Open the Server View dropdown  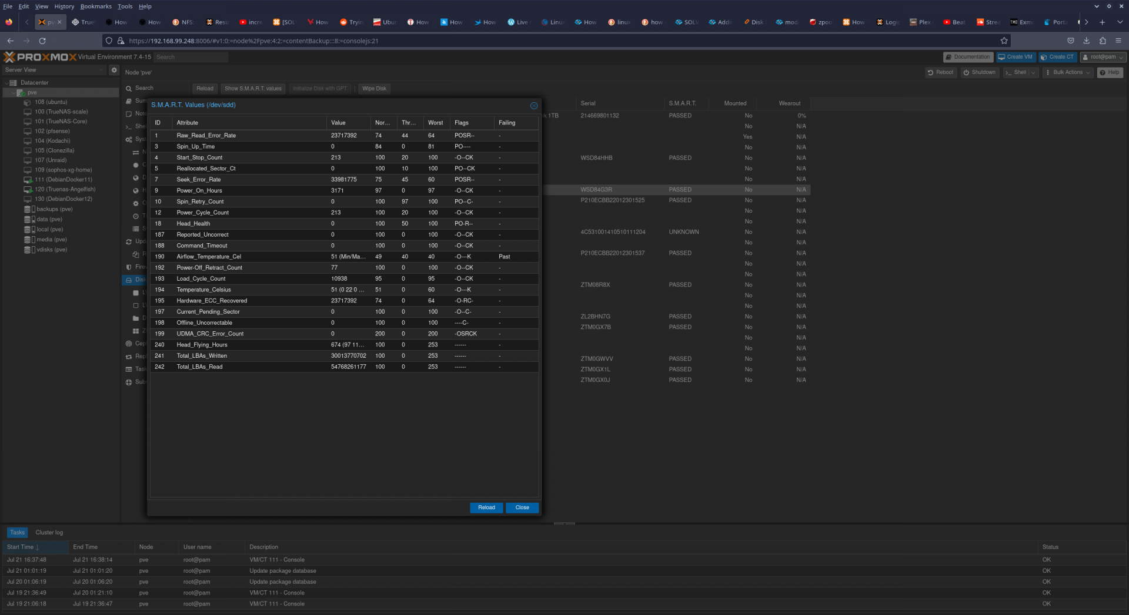click(x=54, y=70)
